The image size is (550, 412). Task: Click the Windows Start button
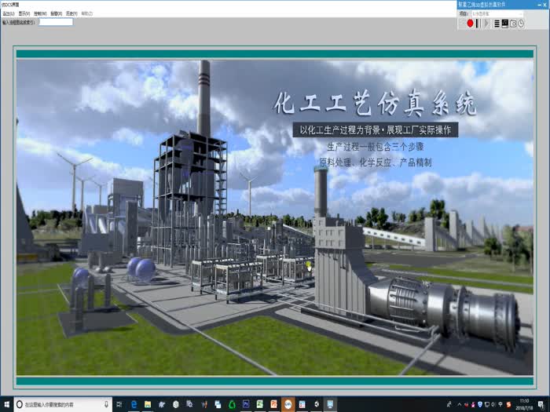7,404
